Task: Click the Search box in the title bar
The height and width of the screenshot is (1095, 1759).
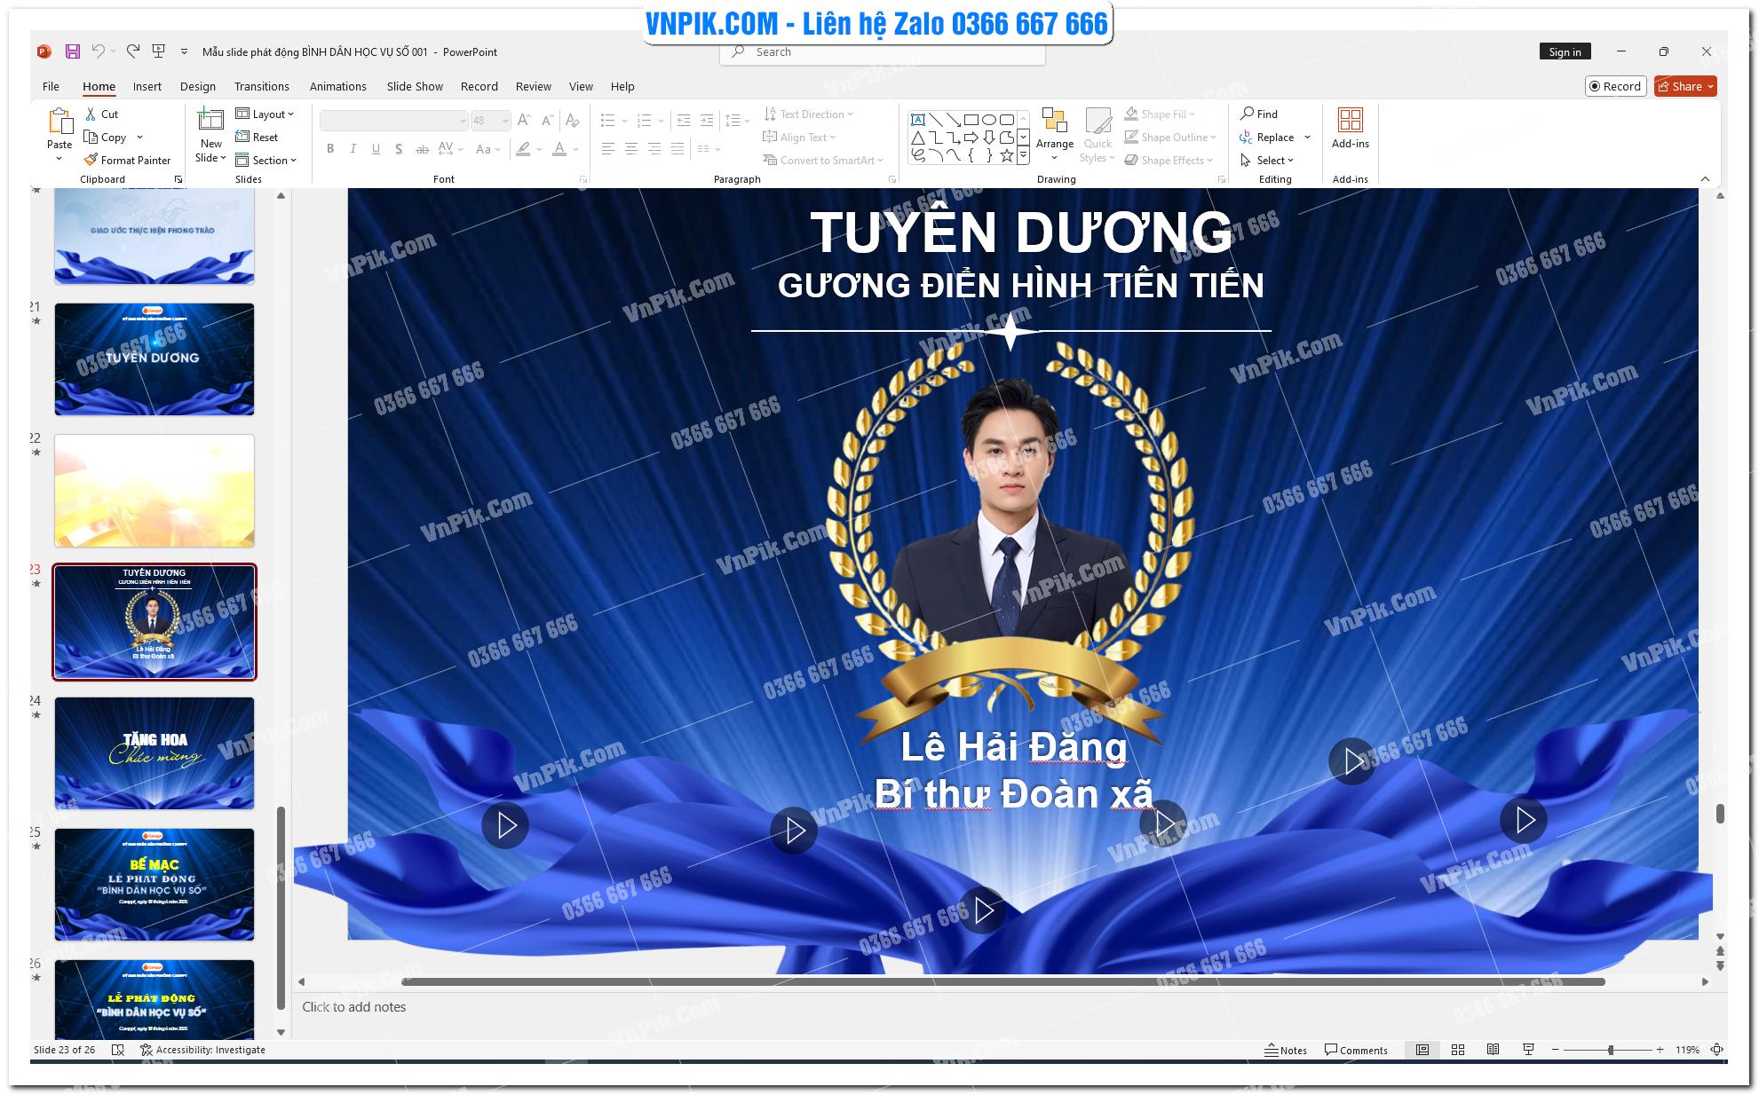Action: click(x=883, y=52)
